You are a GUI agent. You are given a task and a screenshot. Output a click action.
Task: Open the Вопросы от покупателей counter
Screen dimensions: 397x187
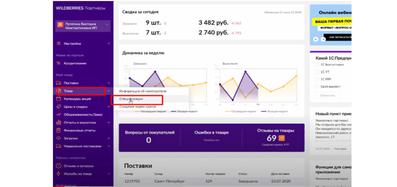pos(150,137)
